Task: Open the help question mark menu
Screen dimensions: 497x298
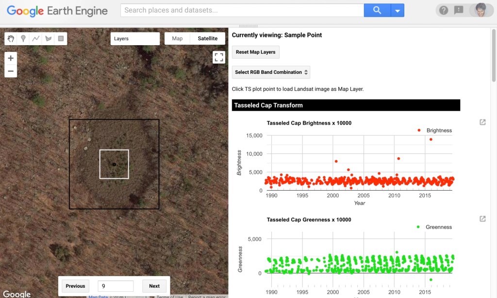Action: pyautogui.click(x=443, y=10)
